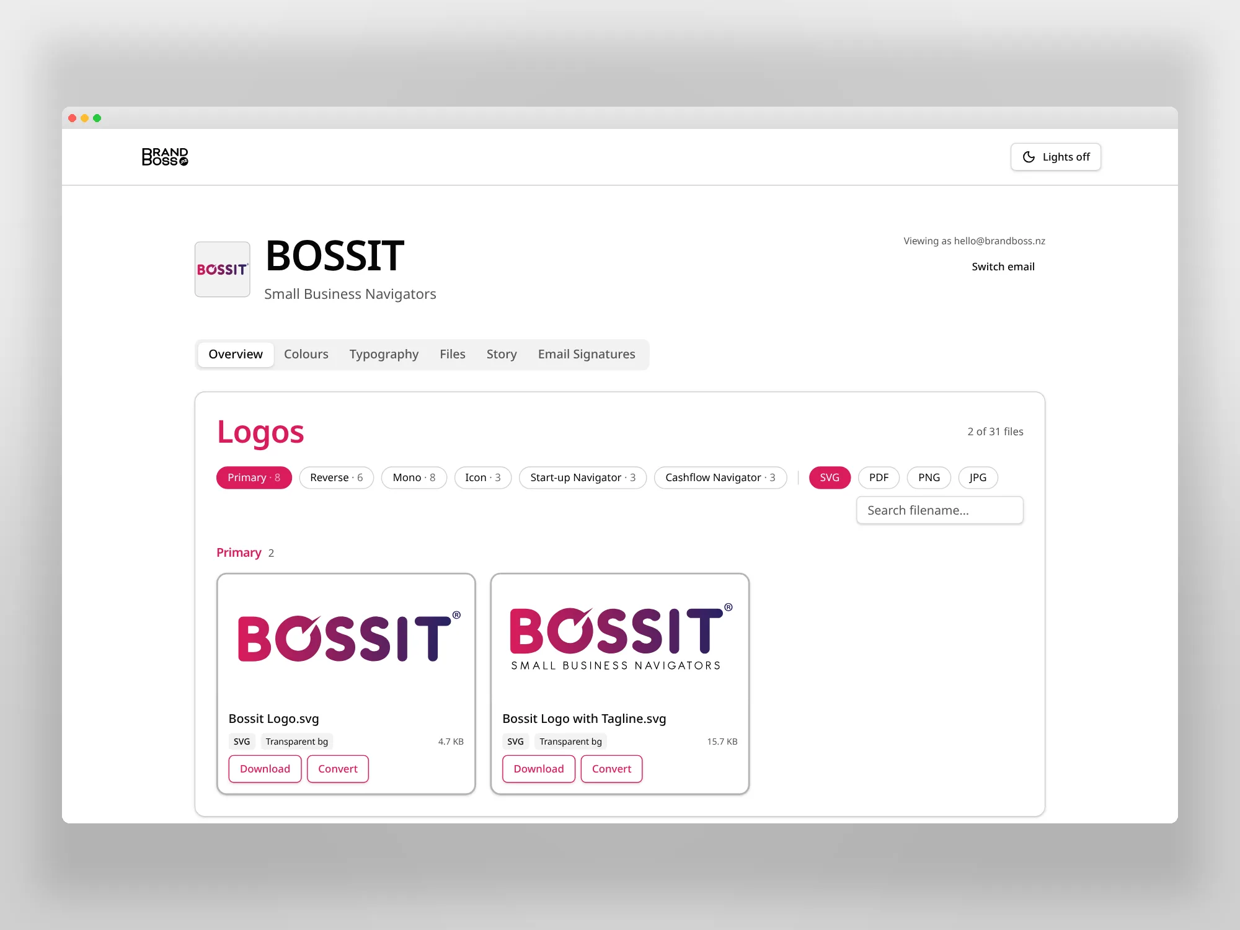
Task: Go to the Files tab
Action: point(453,354)
